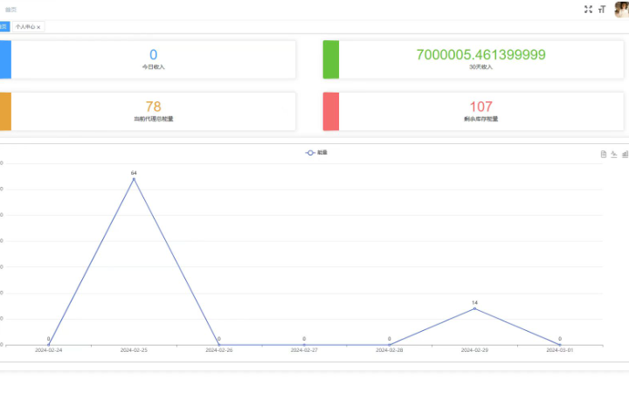Click the user avatar in the header
The image size is (629, 393).
tap(622, 9)
